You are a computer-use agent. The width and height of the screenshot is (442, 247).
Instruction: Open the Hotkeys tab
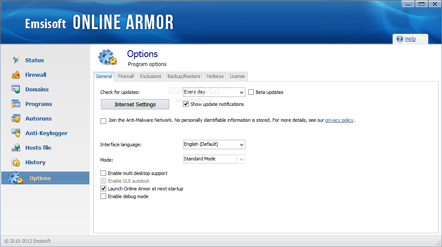pos(215,76)
